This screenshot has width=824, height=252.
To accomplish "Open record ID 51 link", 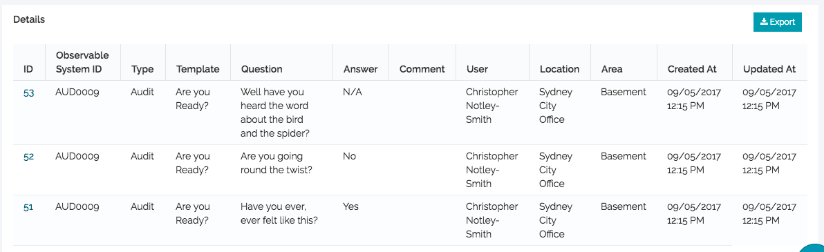I will pyautogui.click(x=28, y=207).
